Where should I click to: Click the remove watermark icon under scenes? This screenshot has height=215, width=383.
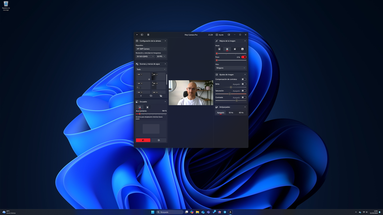(161, 96)
